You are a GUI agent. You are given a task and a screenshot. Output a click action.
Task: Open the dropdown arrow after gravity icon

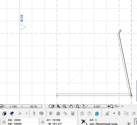(x=114, y=113)
